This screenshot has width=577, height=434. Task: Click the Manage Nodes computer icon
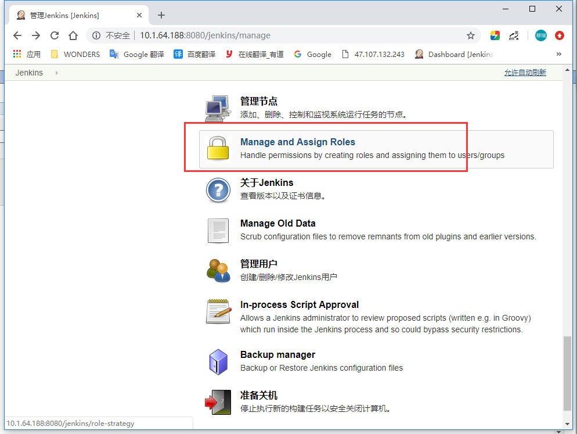click(218, 108)
